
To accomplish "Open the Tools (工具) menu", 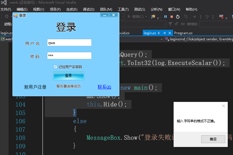I will click(x=123, y=9).
